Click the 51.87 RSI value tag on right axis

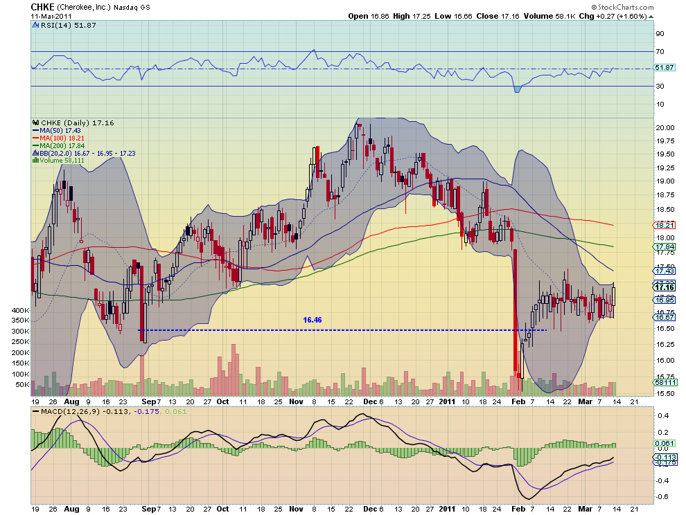(664, 68)
